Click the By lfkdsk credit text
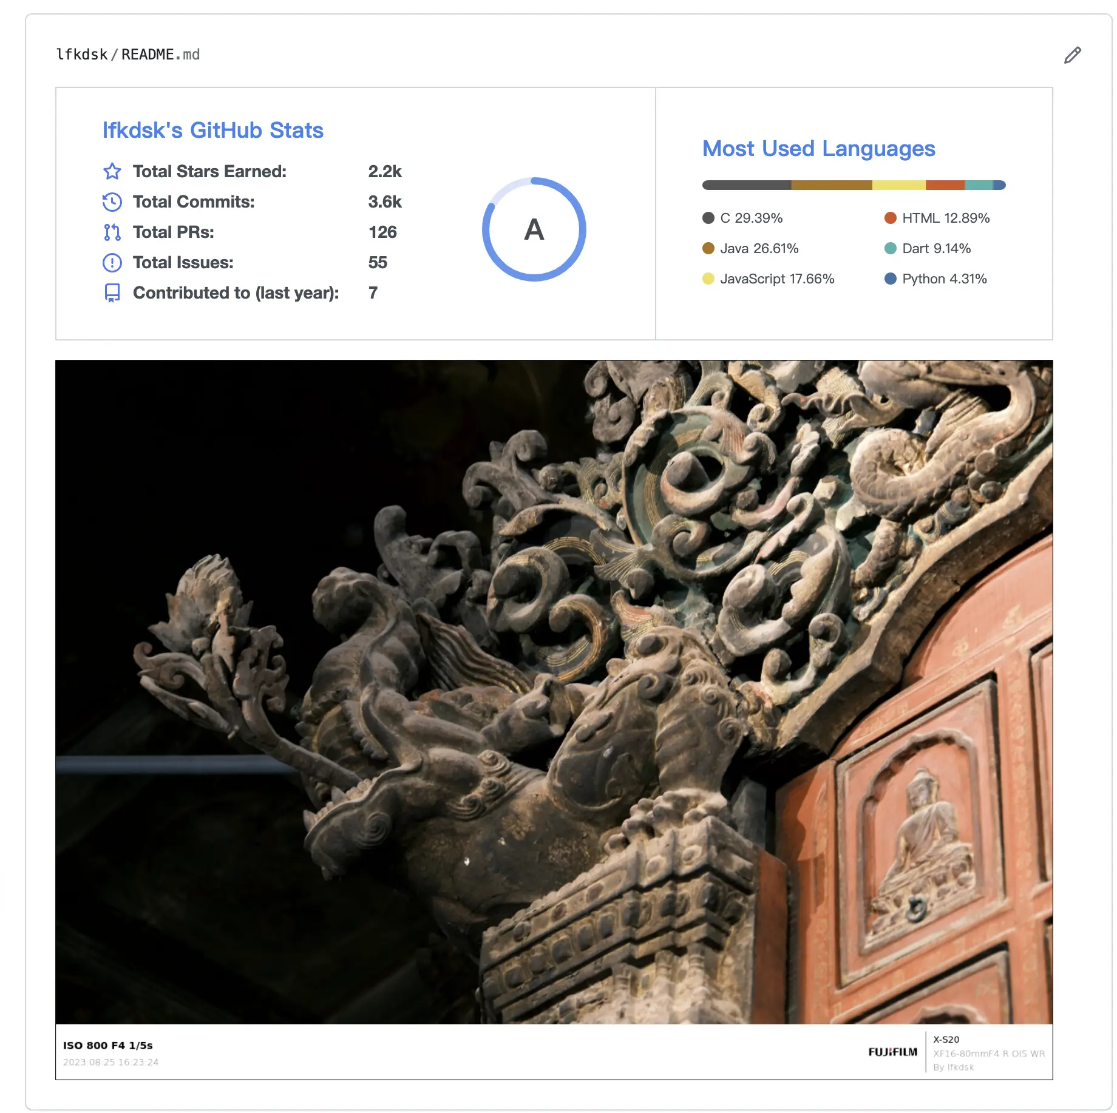This screenshot has width=1117, height=1113. click(x=954, y=1067)
